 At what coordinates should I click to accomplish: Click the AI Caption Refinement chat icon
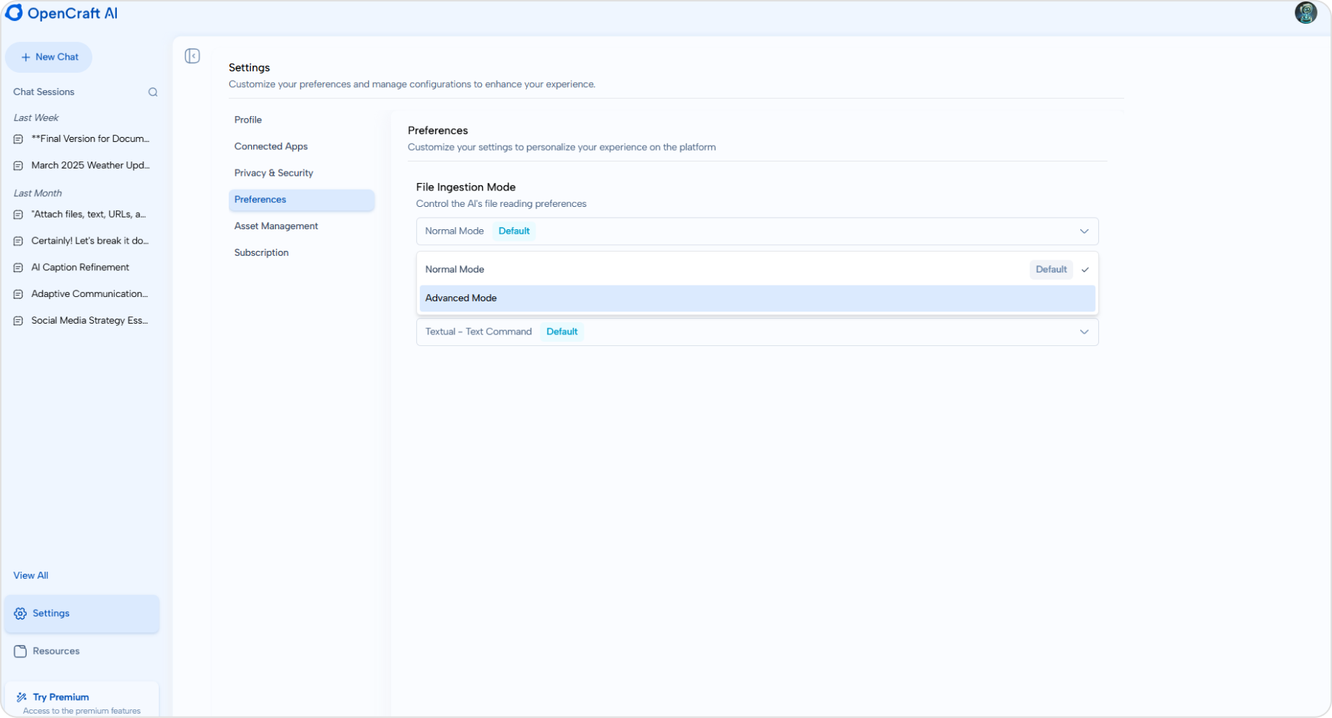pos(19,267)
